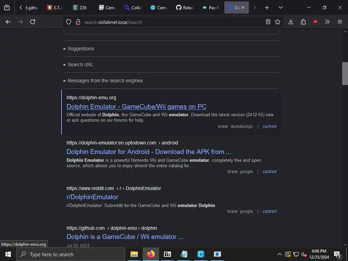Viewport: 348px width, 261px height.
Task: Click the https://dolphin-emu.org URL text
Action: [91, 98]
